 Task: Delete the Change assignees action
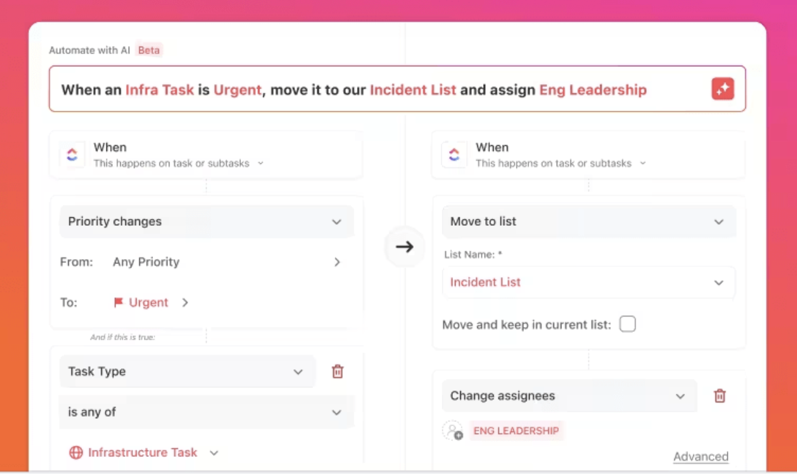coord(720,396)
